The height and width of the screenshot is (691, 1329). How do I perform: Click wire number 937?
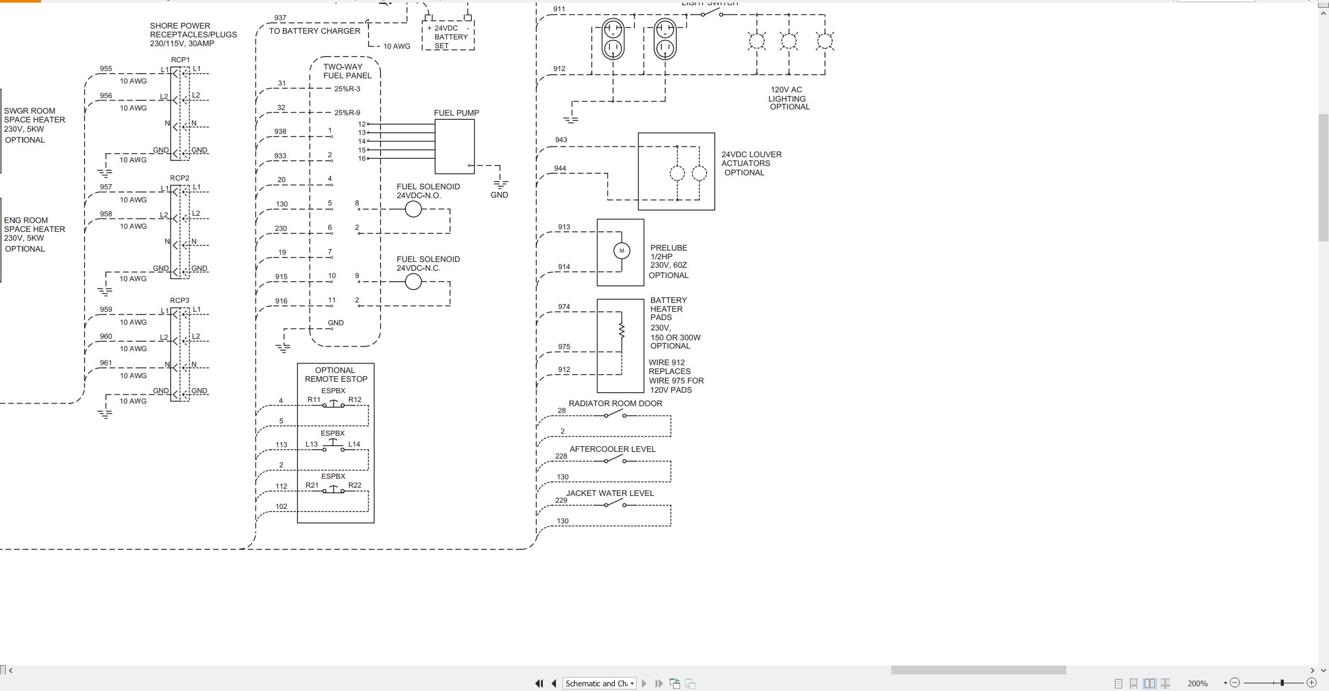tap(280, 18)
